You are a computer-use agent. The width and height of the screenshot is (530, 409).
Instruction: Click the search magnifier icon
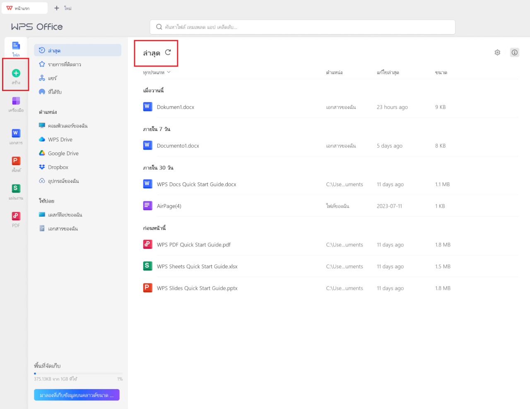[x=159, y=27]
